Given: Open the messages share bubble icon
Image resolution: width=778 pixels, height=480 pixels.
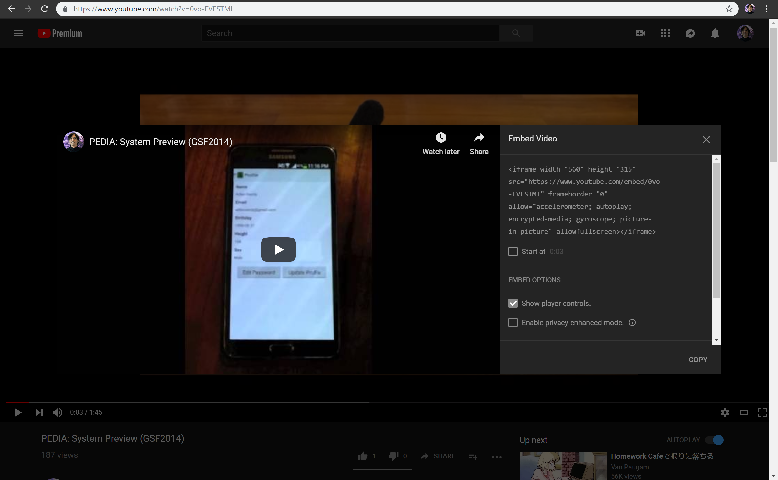Looking at the screenshot, I should (690, 33).
